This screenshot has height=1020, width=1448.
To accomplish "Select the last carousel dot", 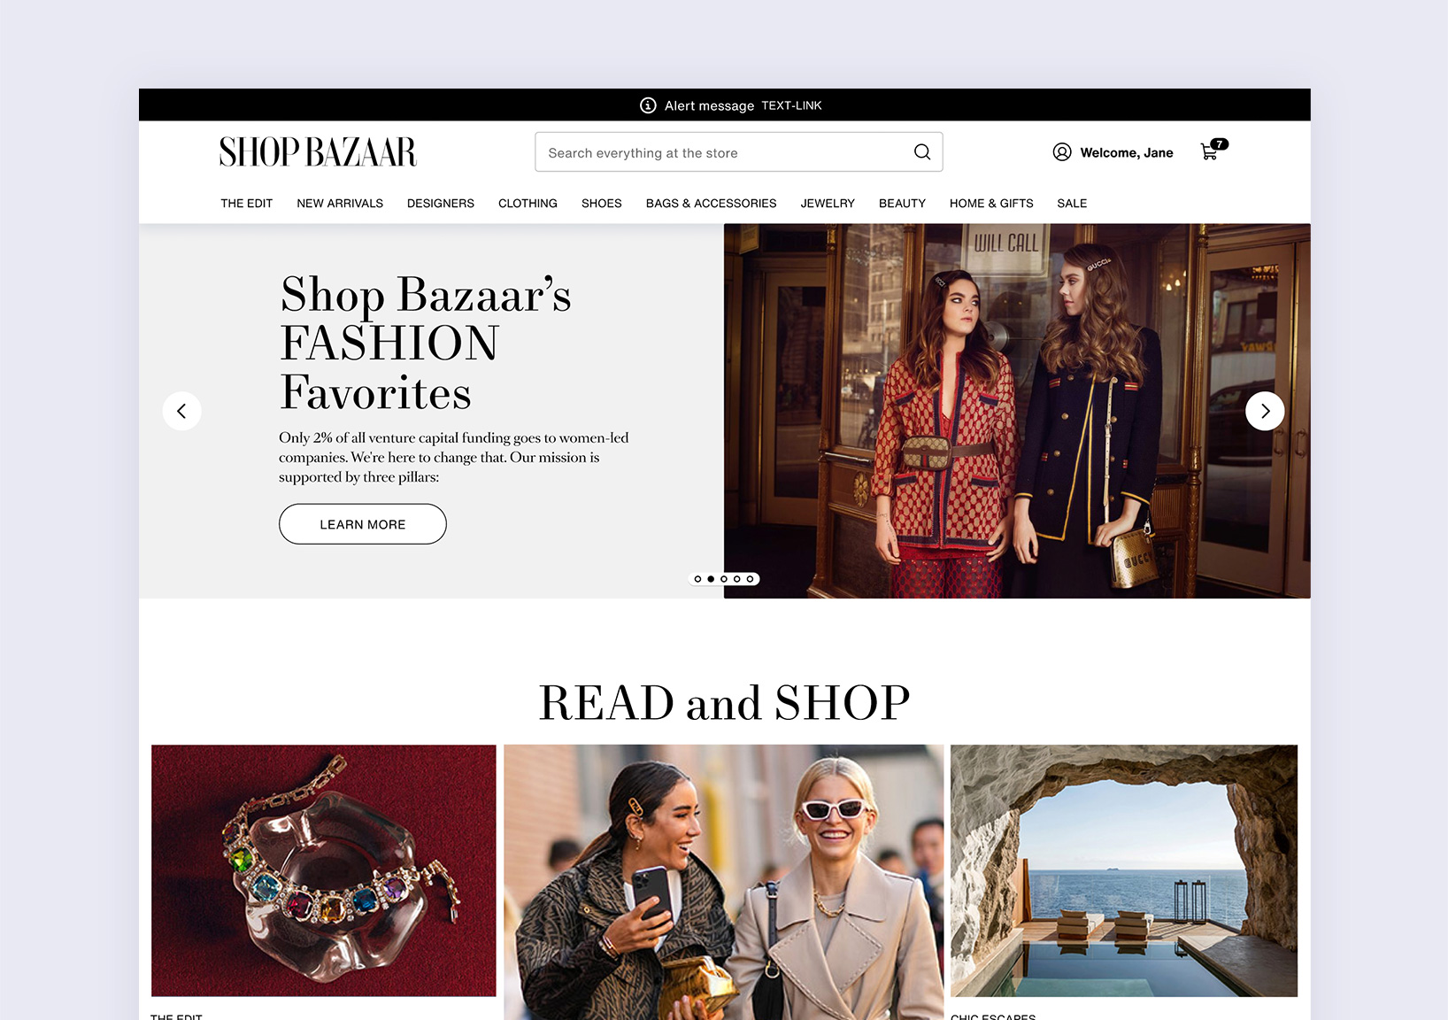I will (x=750, y=579).
